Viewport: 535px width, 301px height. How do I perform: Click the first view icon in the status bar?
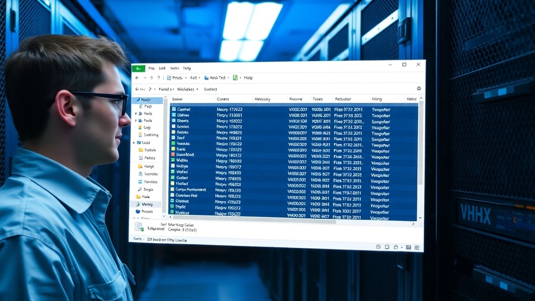pyautogui.click(x=378, y=247)
